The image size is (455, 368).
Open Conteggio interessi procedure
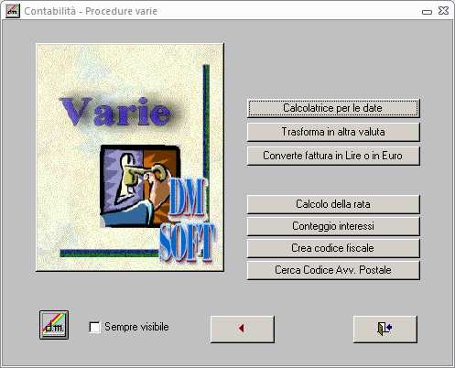(x=333, y=226)
